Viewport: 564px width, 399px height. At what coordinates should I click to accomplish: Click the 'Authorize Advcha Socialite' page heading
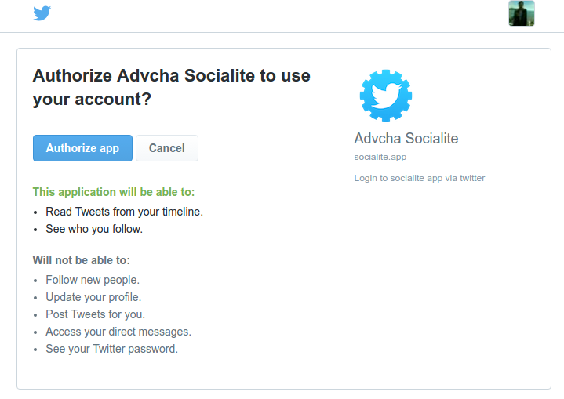[x=171, y=88]
